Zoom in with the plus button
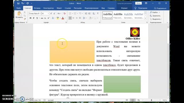Viewport: 184px width, 103px height. pyautogui.click(x=160, y=100)
